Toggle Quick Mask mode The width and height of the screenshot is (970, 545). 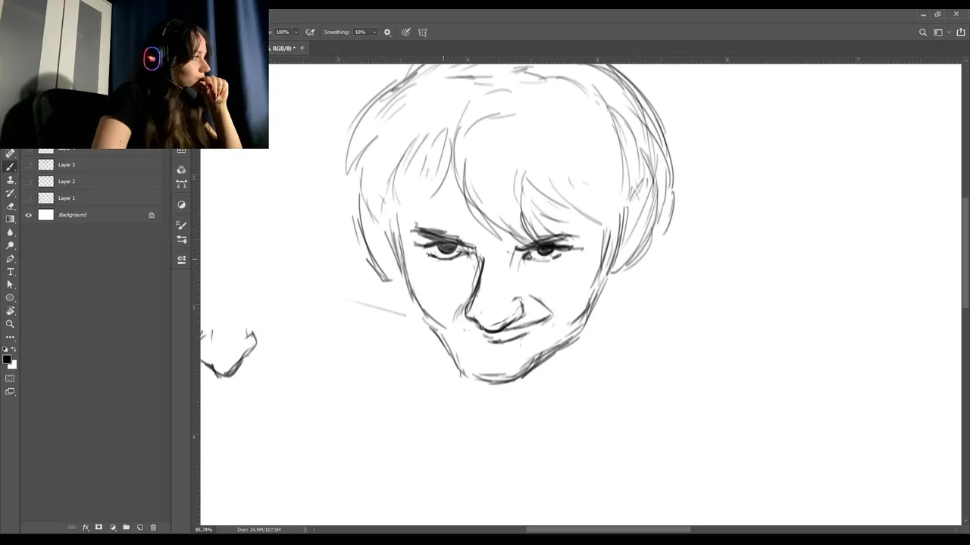tap(10, 378)
